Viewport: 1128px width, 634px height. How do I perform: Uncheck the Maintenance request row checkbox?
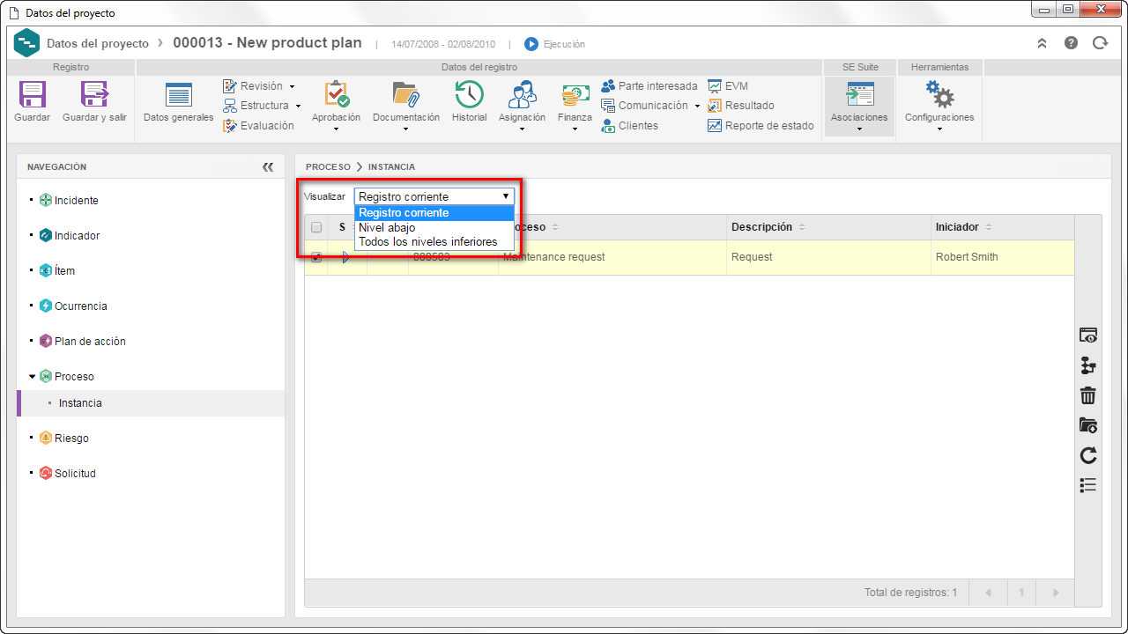316,257
